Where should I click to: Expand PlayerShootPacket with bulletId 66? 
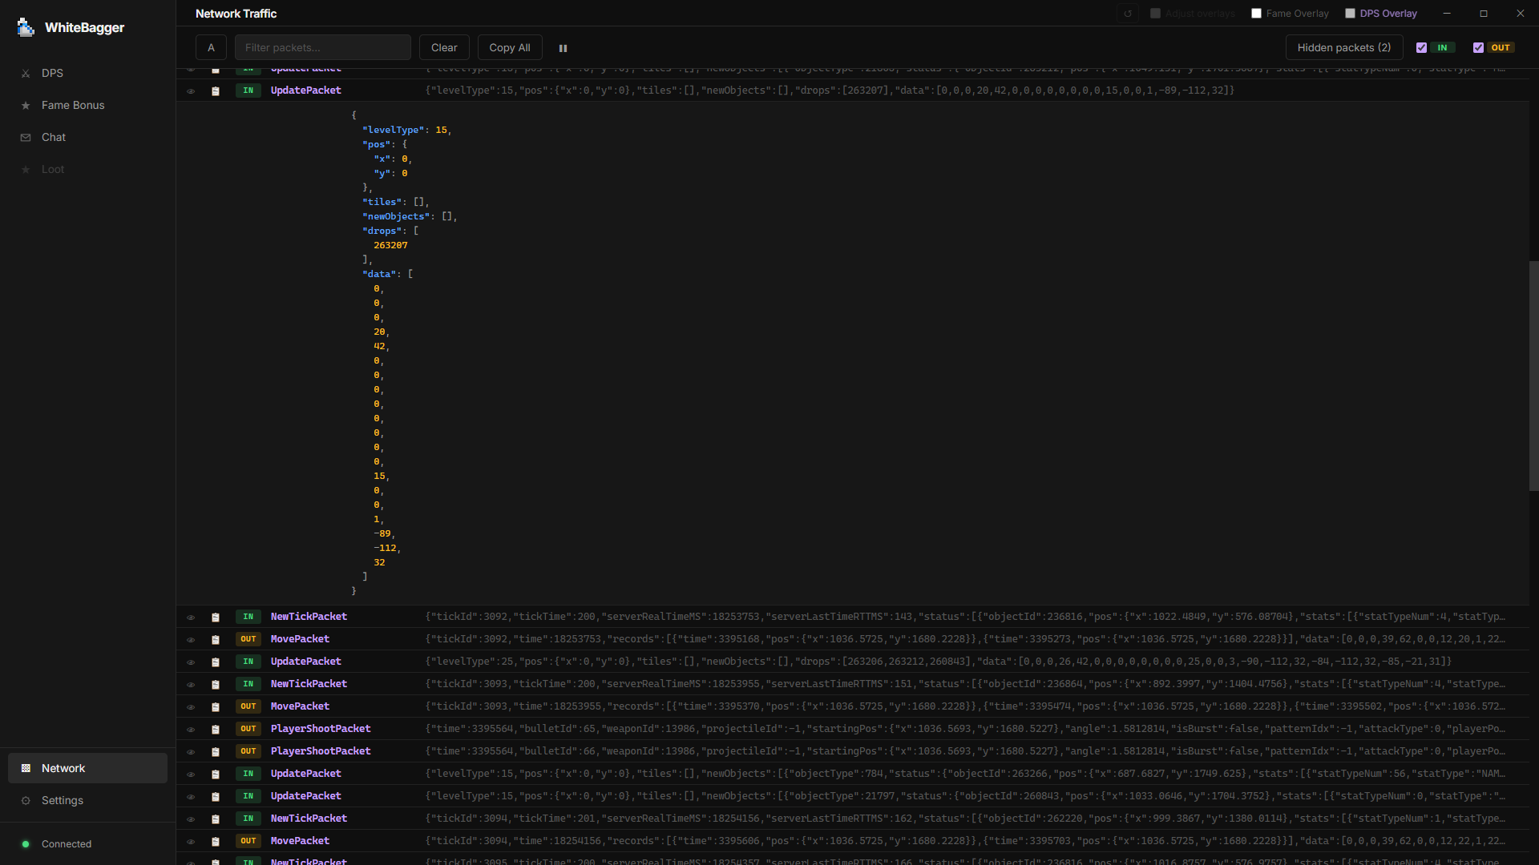852,751
